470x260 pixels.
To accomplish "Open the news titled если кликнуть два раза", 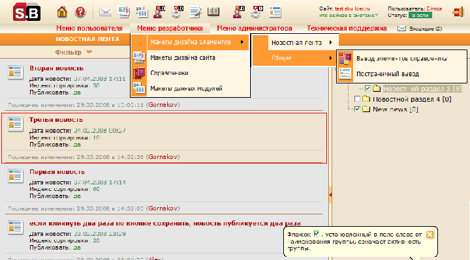I will 165,224.
